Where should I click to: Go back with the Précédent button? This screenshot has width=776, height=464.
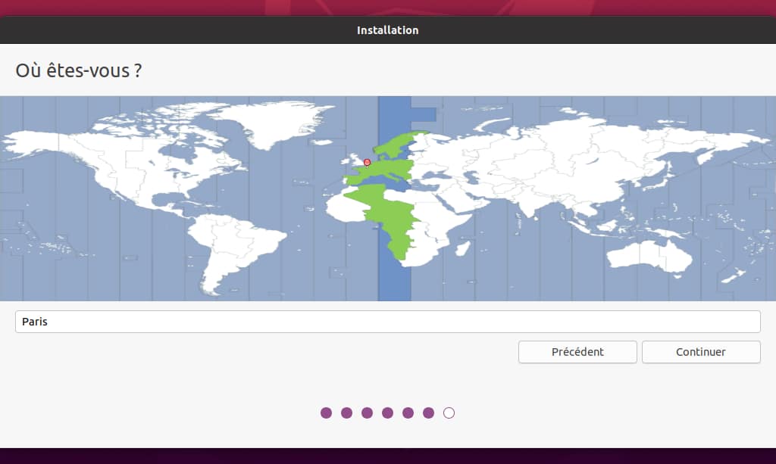point(577,352)
